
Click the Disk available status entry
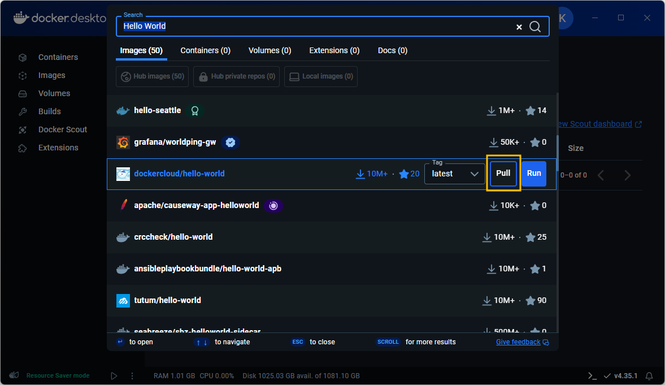[x=301, y=376]
